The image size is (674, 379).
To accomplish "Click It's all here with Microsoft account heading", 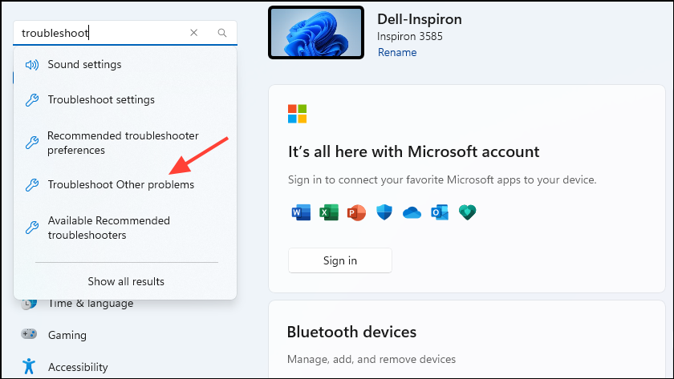I will 413,151.
